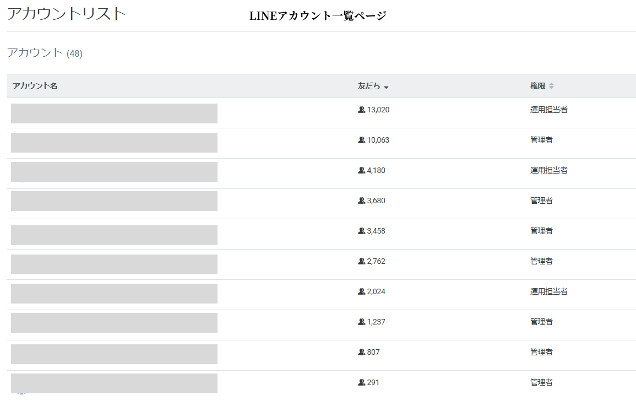Click the アカウントリスト page heading
The width and height of the screenshot is (636, 406).
click(x=66, y=14)
